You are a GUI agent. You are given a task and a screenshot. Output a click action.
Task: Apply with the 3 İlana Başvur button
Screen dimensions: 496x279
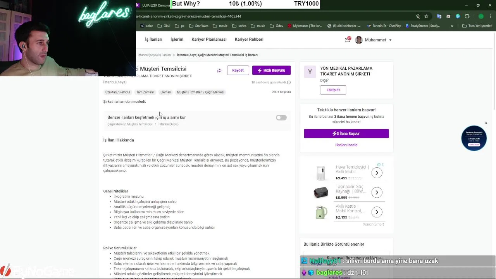pos(346,133)
